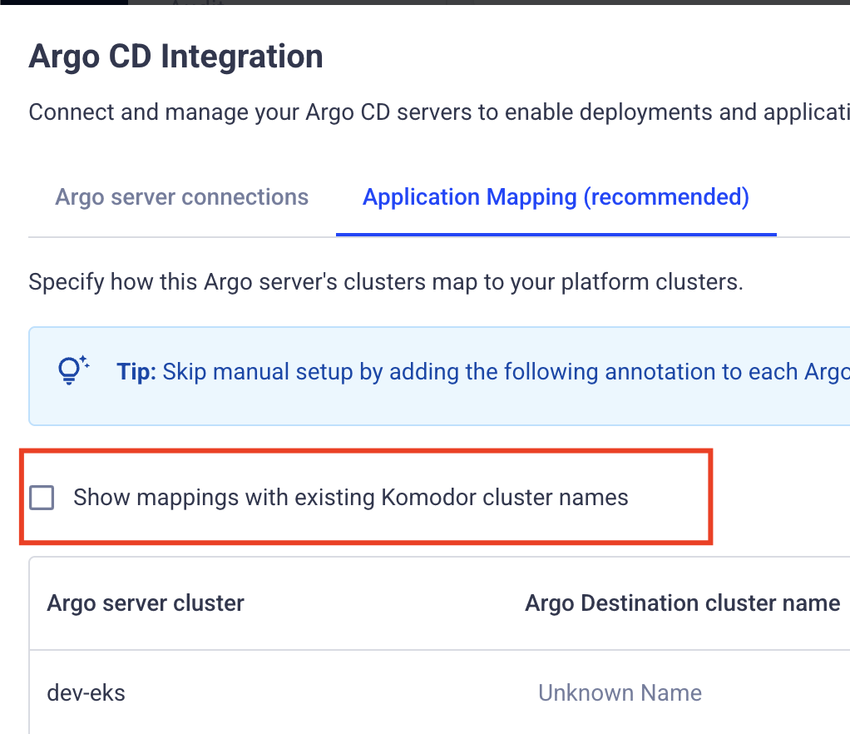
Task: Click the sparkle on the tip bulb icon
Action: pos(82,360)
